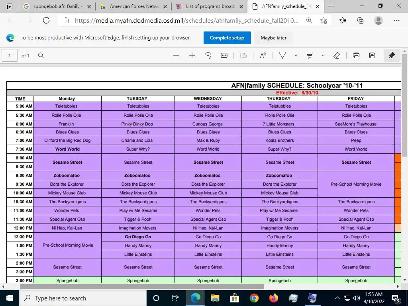Zoom in the PDF with the plus icon
The height and width of the screenshot is (306, 408).
(x=192, y=55)
